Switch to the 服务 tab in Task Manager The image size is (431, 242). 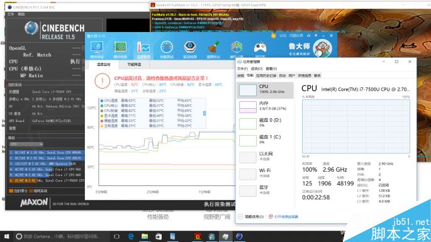[317, 75]
